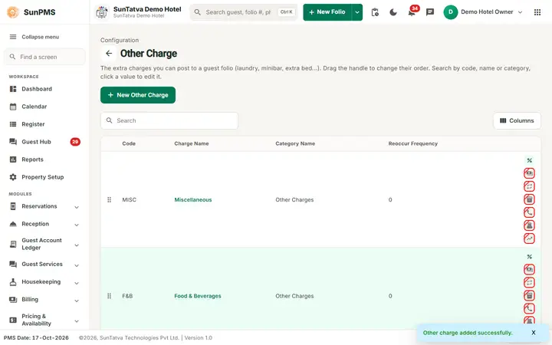
Task: Click the Billing sidebar icon
Action: click(13, 300)
